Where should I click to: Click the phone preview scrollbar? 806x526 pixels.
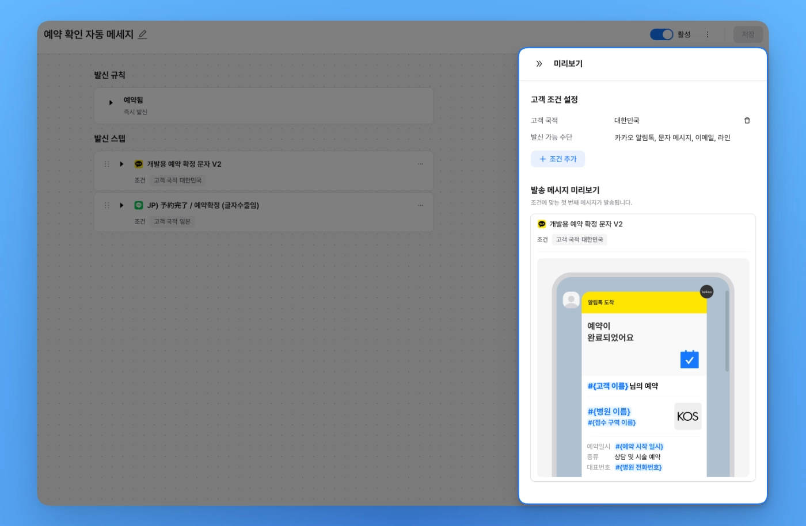tap(727, 332)
